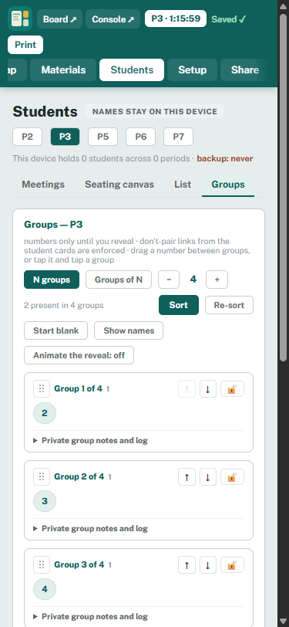
Task: Select student number 2 chip
Action: click(45, 413)
